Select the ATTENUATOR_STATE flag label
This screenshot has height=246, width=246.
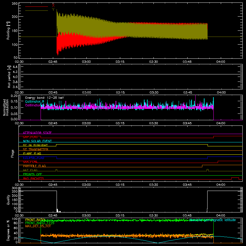(37, 133)
